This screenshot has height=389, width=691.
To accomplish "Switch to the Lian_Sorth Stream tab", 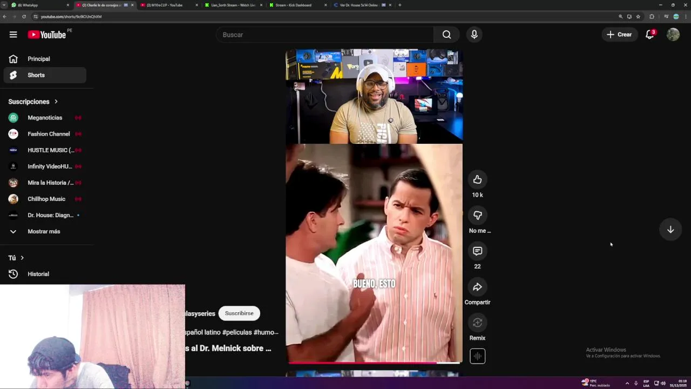I will [x=233, y=5].
